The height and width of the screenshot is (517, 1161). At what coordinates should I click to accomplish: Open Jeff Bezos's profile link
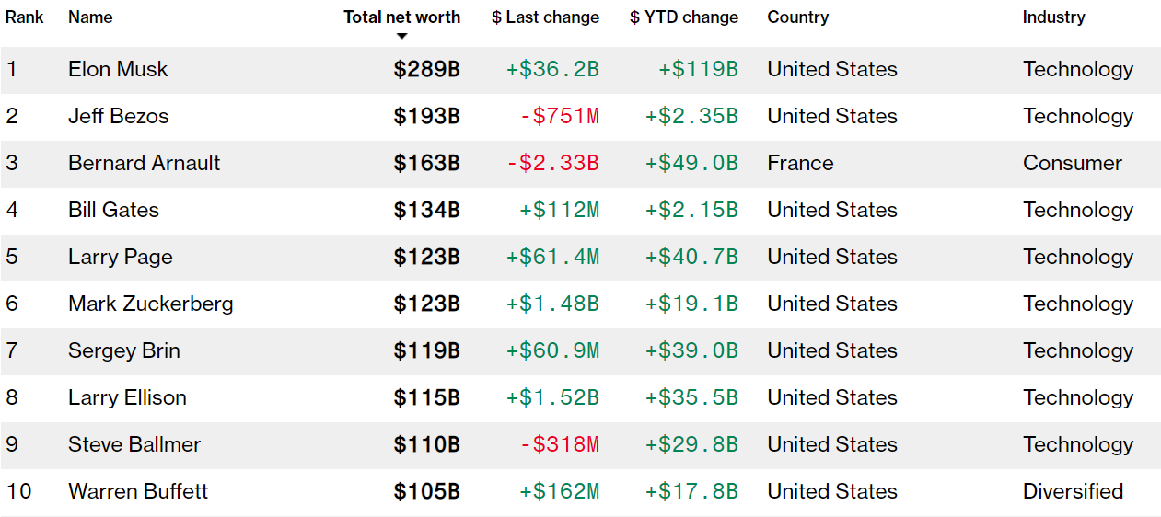(x=118, y=117)
